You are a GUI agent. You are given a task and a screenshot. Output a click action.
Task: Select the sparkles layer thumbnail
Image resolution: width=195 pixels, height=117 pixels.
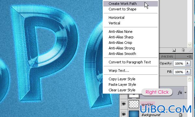(134, 104)
